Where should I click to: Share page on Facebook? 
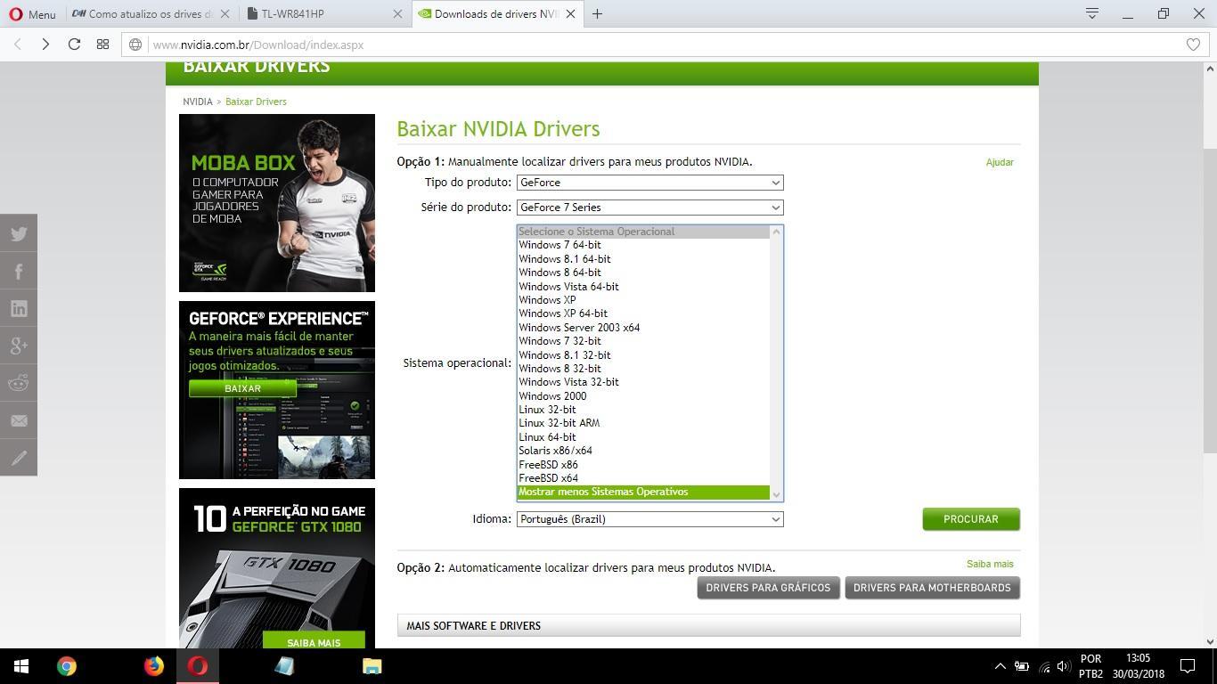point(19,272)
